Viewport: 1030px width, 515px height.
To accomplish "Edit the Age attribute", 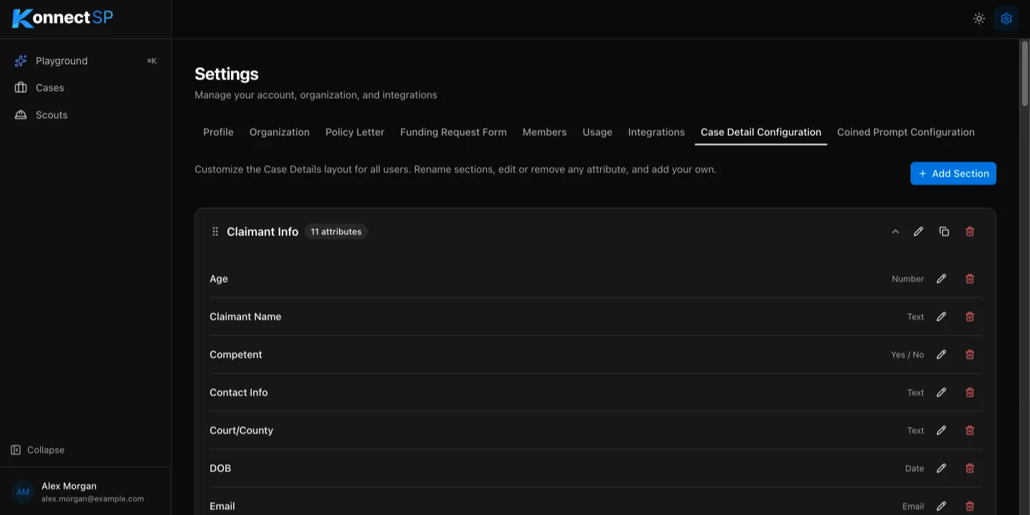I will [941, 279].
